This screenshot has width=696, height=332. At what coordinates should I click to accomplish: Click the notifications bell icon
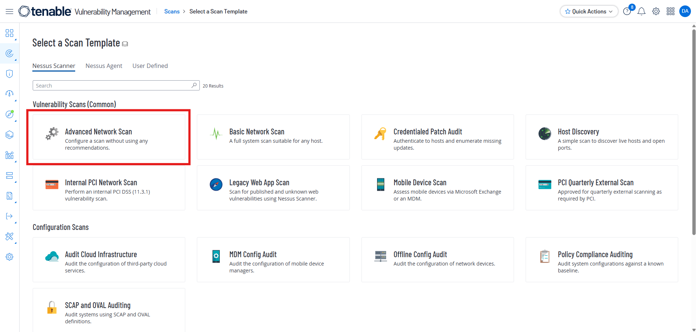(642, 12)
